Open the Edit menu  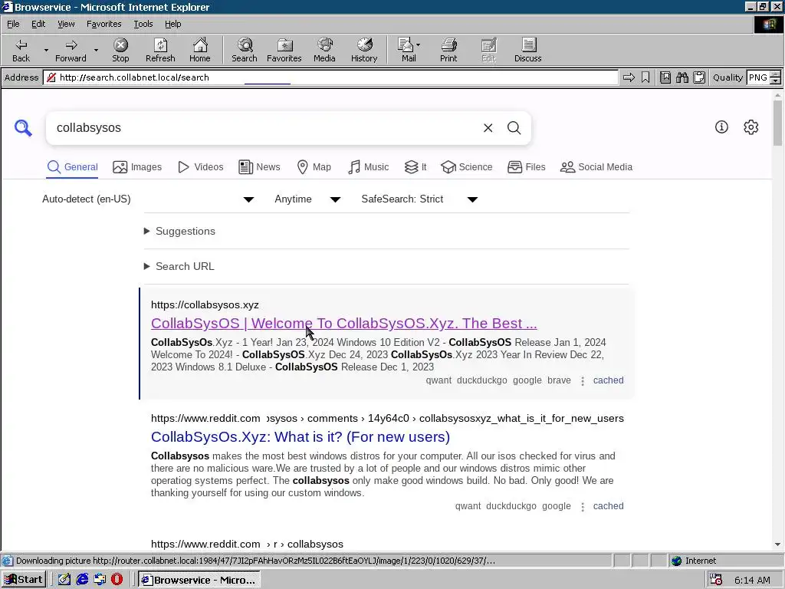pos(38,24)
